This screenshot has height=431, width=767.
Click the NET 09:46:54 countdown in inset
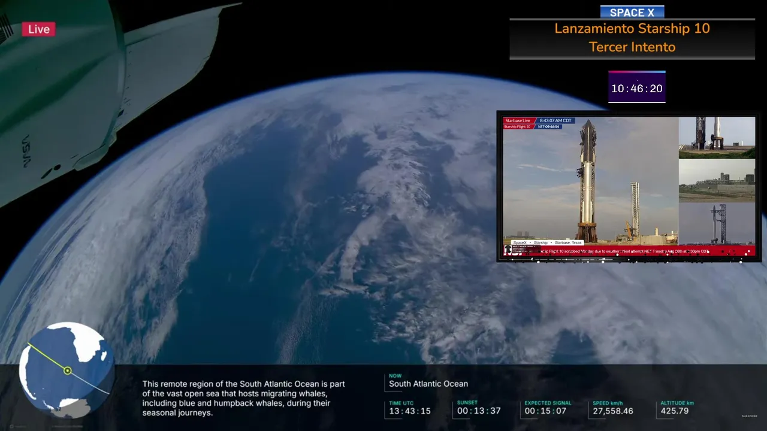pos(548,127)
